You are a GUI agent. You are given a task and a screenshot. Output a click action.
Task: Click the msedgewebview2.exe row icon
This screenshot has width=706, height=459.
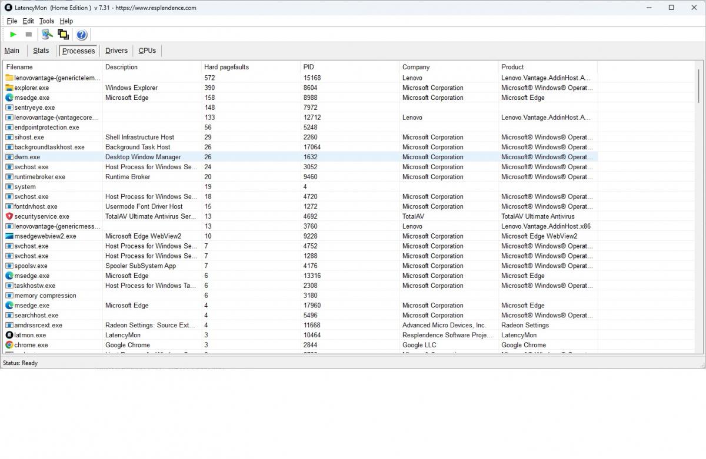pyautogui.click(x=9, y=236)
